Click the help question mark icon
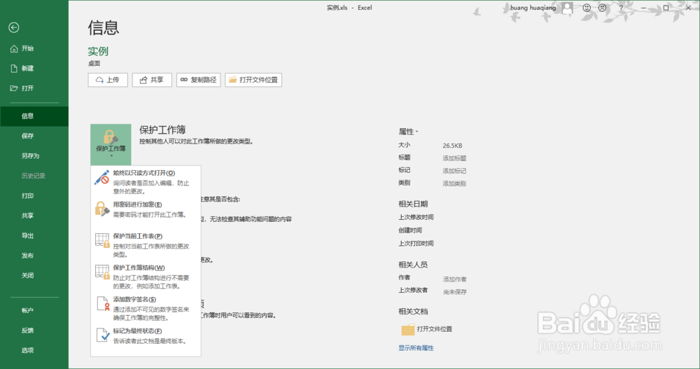The height and width of the screenshot is (369, 700). tap(621, 8)
